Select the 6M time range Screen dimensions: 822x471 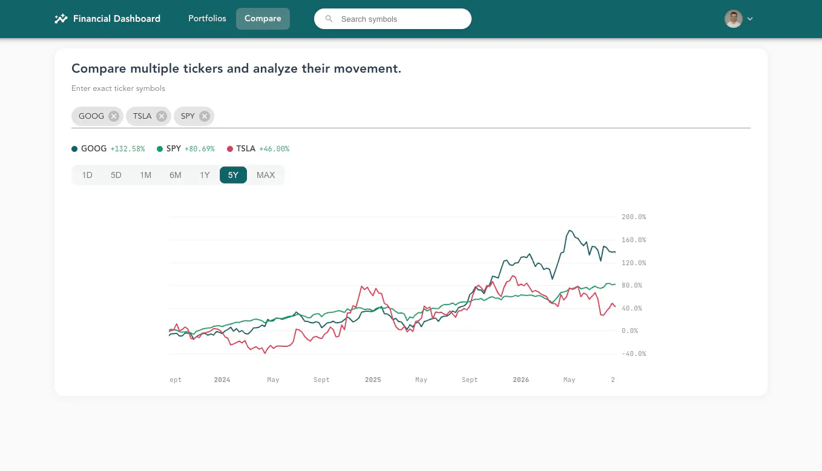pyautogui.click(x=176, y=175)
